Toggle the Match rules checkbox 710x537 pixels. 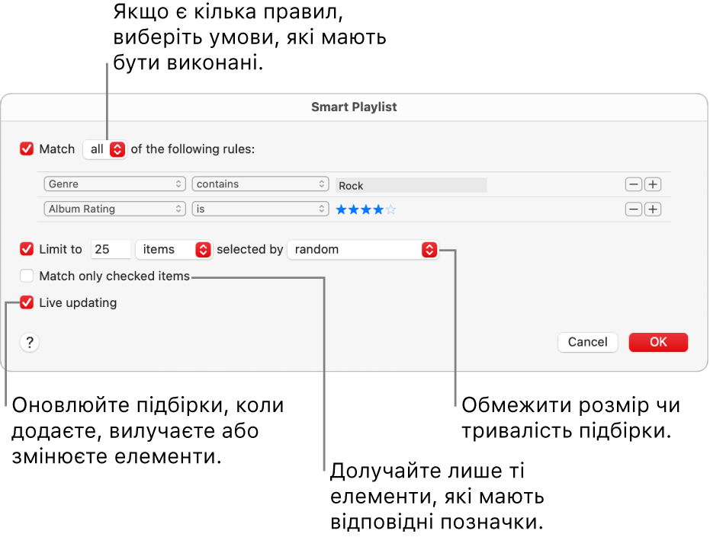point(27,149)
